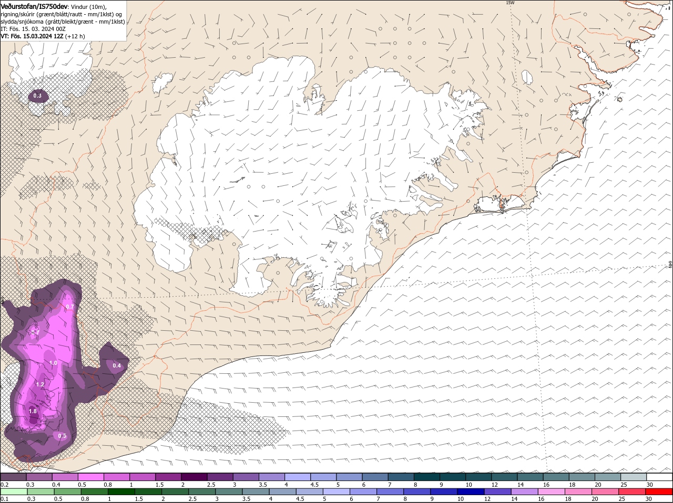Screen dimensions: 673x503
Task: Select the bright red above-30 rain legend swatch
Action: tap(660, 492)
